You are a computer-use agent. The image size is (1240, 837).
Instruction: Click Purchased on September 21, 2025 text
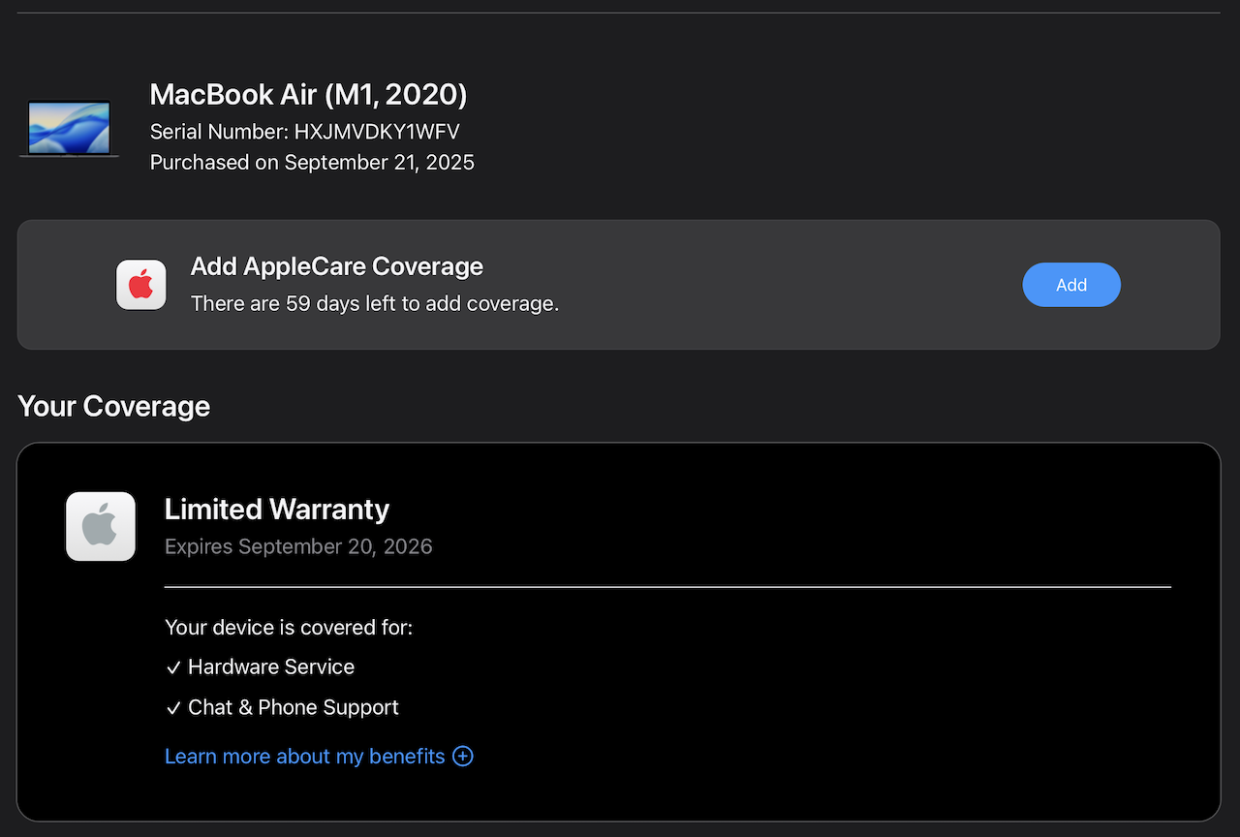click(x=312, y=162)
